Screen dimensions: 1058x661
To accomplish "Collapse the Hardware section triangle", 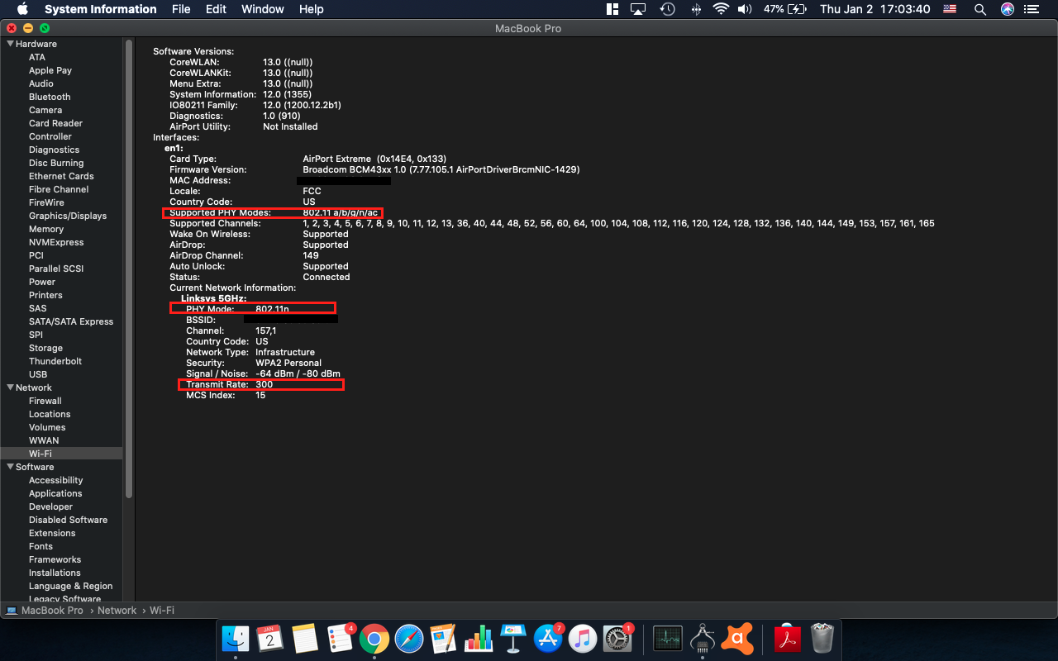I will click(x=10, y=44).
